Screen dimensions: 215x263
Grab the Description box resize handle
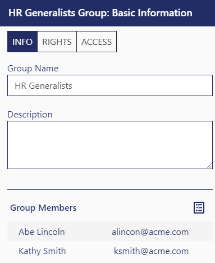(x=209, y=166)
